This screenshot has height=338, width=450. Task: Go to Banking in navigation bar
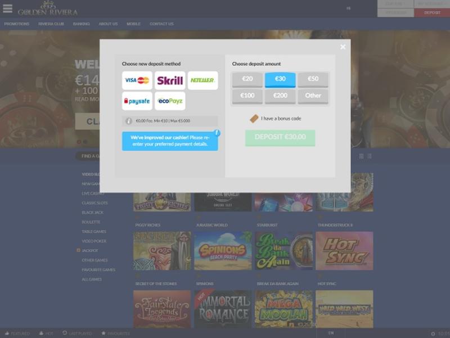(81, 24)
